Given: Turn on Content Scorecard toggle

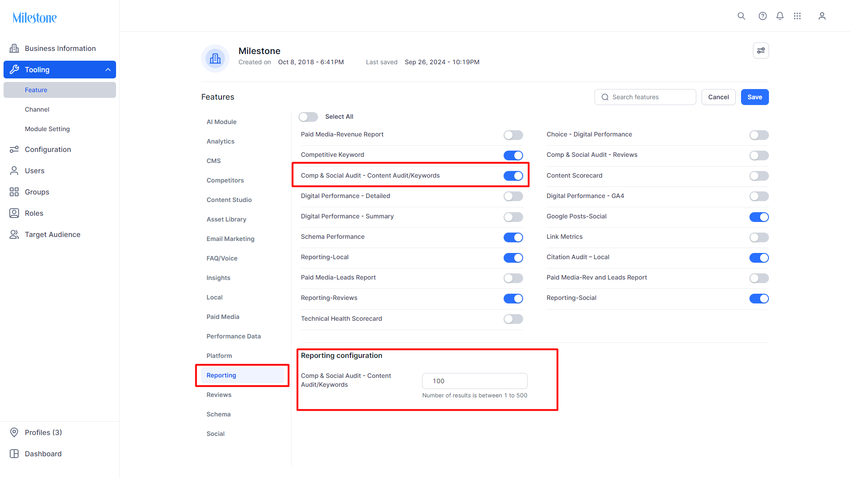Looking at the screenshot, I should click(x=759, y=176).
